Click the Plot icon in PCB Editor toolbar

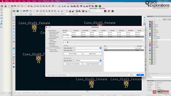(x=27, y=11)
